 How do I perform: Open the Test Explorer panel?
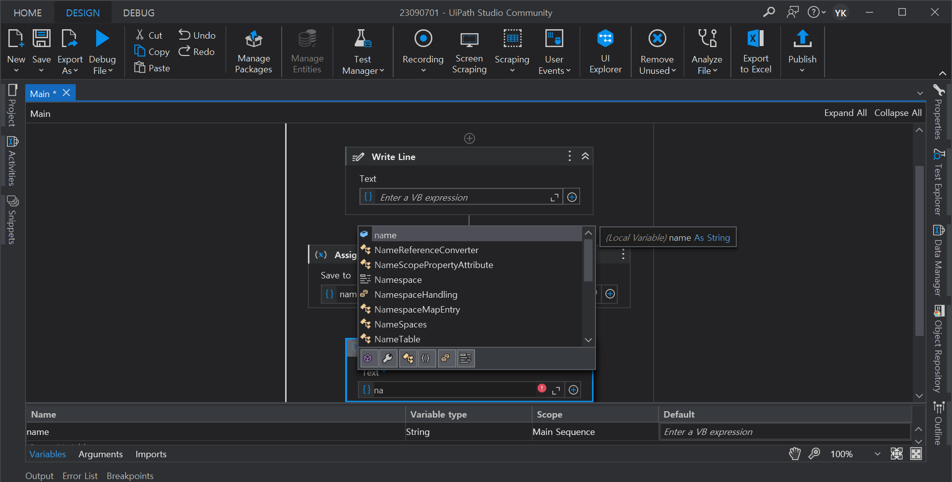(x=938, y=182)
